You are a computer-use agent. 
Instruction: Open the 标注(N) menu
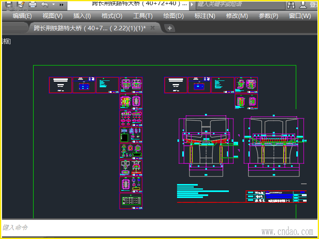coord(205,16)
